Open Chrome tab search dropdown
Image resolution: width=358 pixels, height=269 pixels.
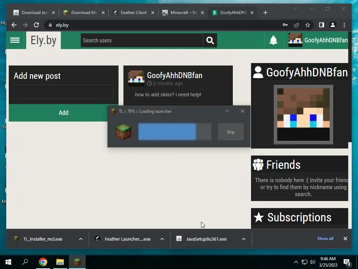(x=295, y=9)
